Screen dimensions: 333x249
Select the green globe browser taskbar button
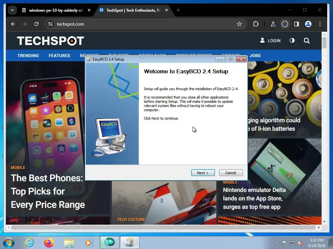tap(110, 243)
